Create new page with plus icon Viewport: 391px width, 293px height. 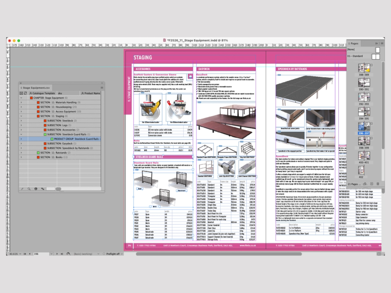(x=372, y=184)
